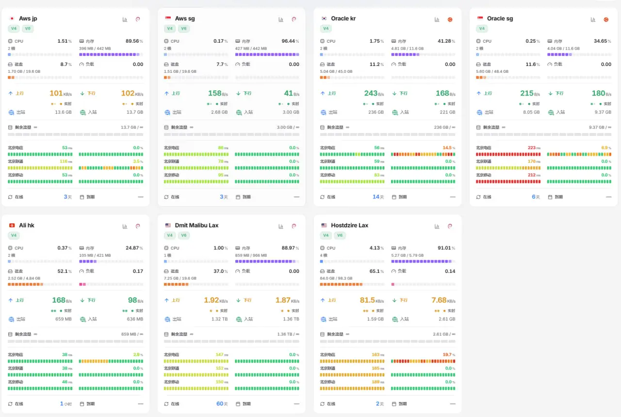This screenshot has width=621, height=417.
Task: Open the chart icon on Dmit Malibu Lax card
Action: [x=281, y=226]
